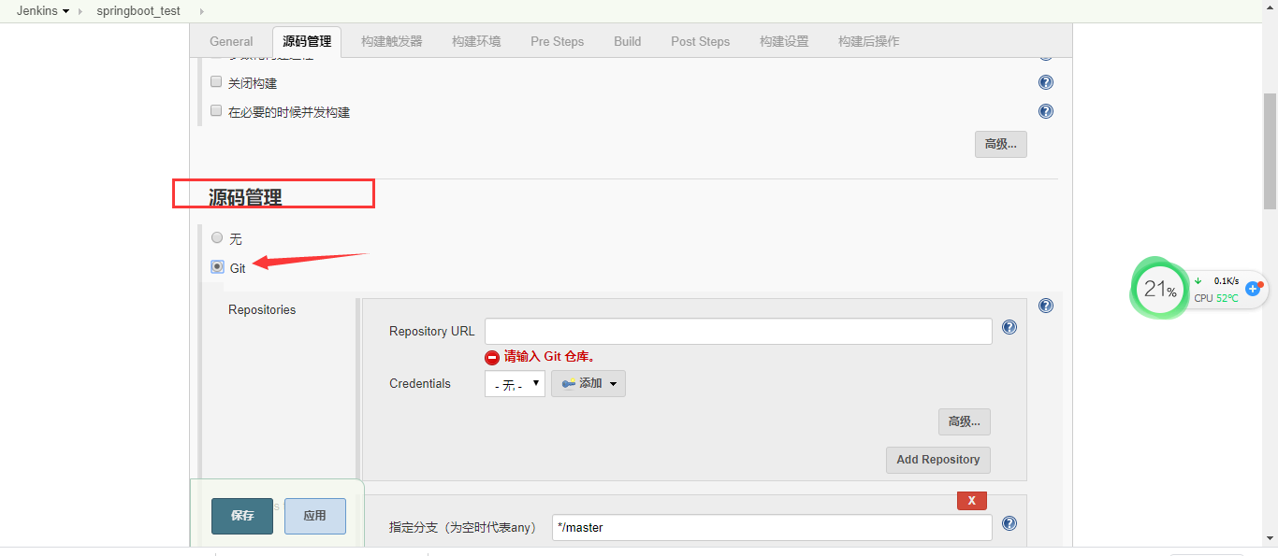Switch to the 构建后操作 tab

point(869,41)
